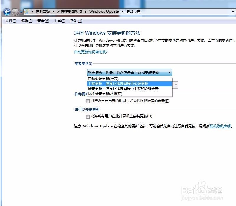The image size is (236, 206).
Task: Check 以接收重要更新的相同方式为我提供推荐的更新
Action: click(x=88, y=101)
